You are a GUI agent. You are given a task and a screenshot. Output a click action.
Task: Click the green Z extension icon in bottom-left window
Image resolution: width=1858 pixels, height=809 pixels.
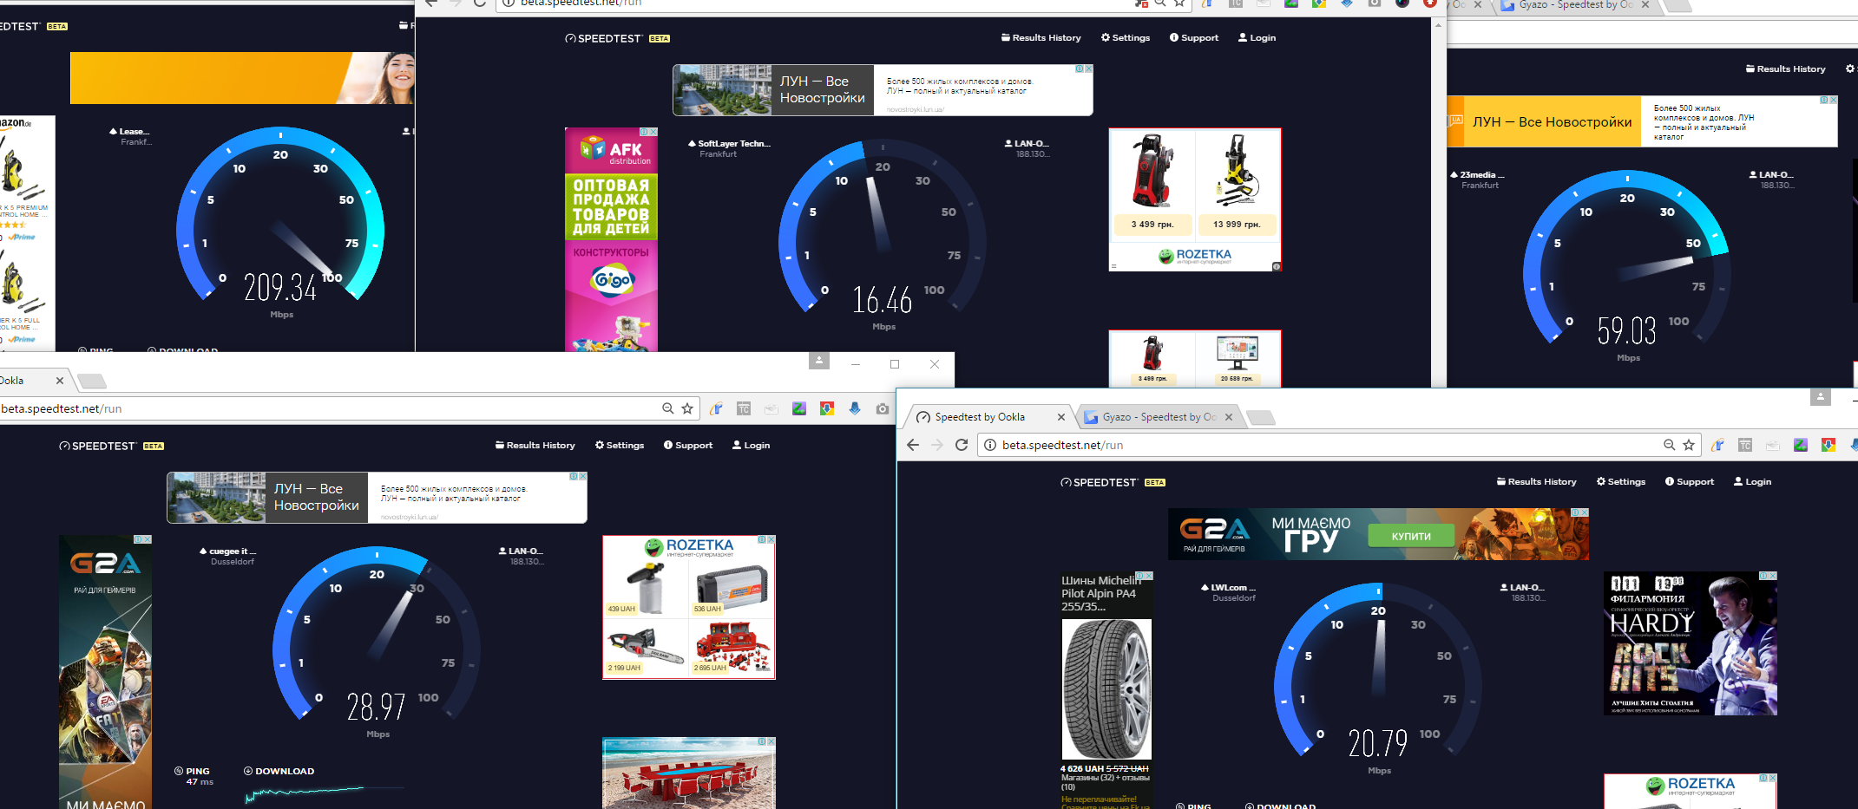tap(799, 408)
